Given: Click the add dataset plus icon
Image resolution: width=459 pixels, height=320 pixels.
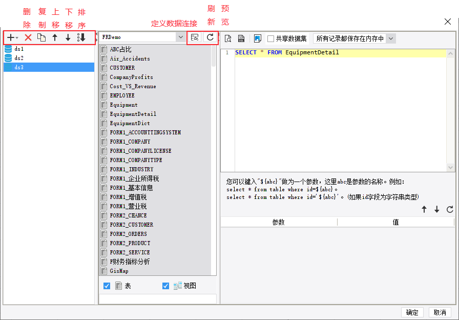Looking at the screenshot, I should coord(12,37).
